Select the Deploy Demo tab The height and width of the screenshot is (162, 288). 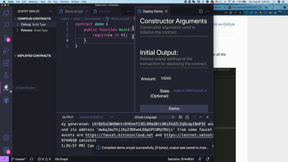tap(153, 11)
